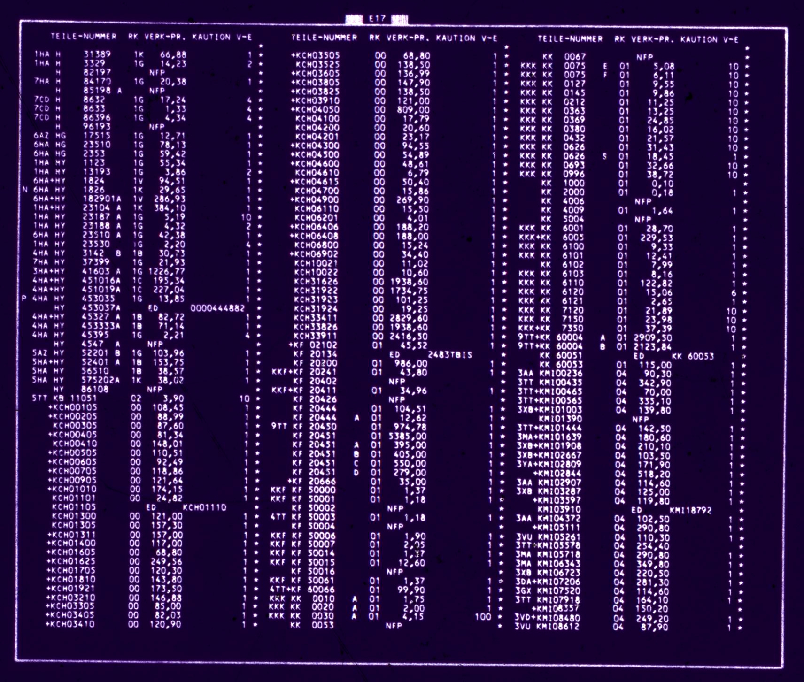The width and height of the screenshot is (804, 682).
Task: Select deposit value 0000444882
Action: pyautogui.click(x=217, y=308)
